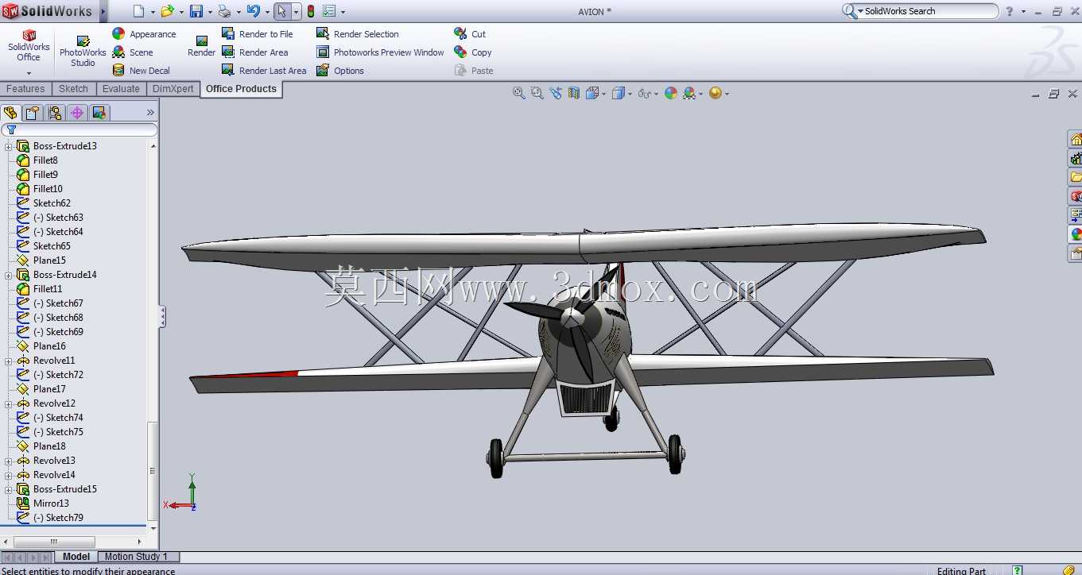Create a new document with the New icon

click(x=138, y=11)
